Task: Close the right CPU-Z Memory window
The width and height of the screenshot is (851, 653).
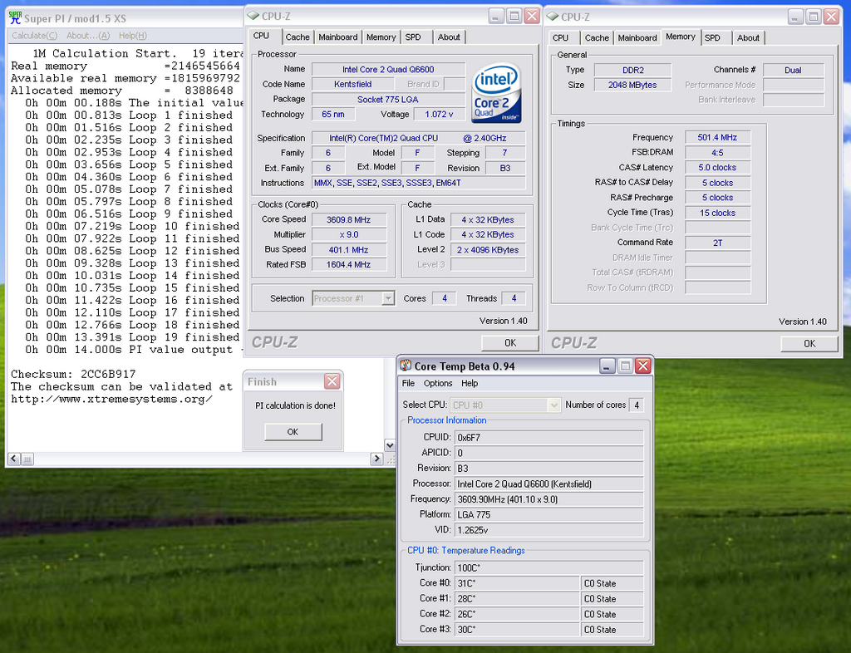Action: tap(831, 17)
